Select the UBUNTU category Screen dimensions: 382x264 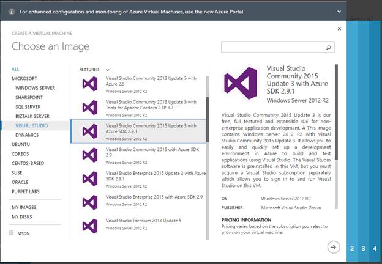pyautogui.click(x=21, y=144)
